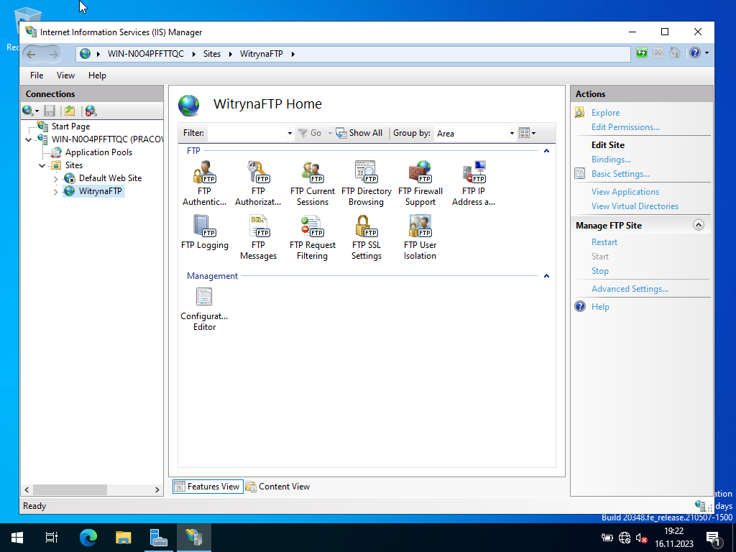
Task: Open the Windows Start menu
Action: (x=17, y=538)
